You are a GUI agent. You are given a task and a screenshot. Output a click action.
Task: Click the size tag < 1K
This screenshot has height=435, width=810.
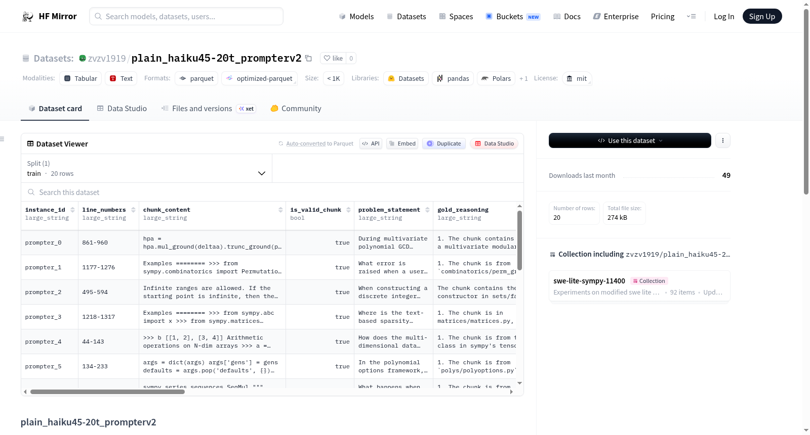(334, 78)
